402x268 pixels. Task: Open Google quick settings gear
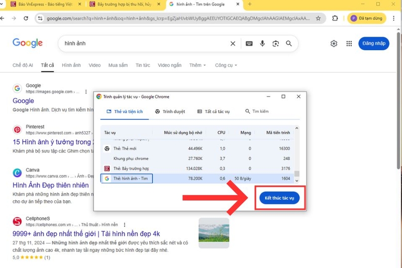(334, 44)
